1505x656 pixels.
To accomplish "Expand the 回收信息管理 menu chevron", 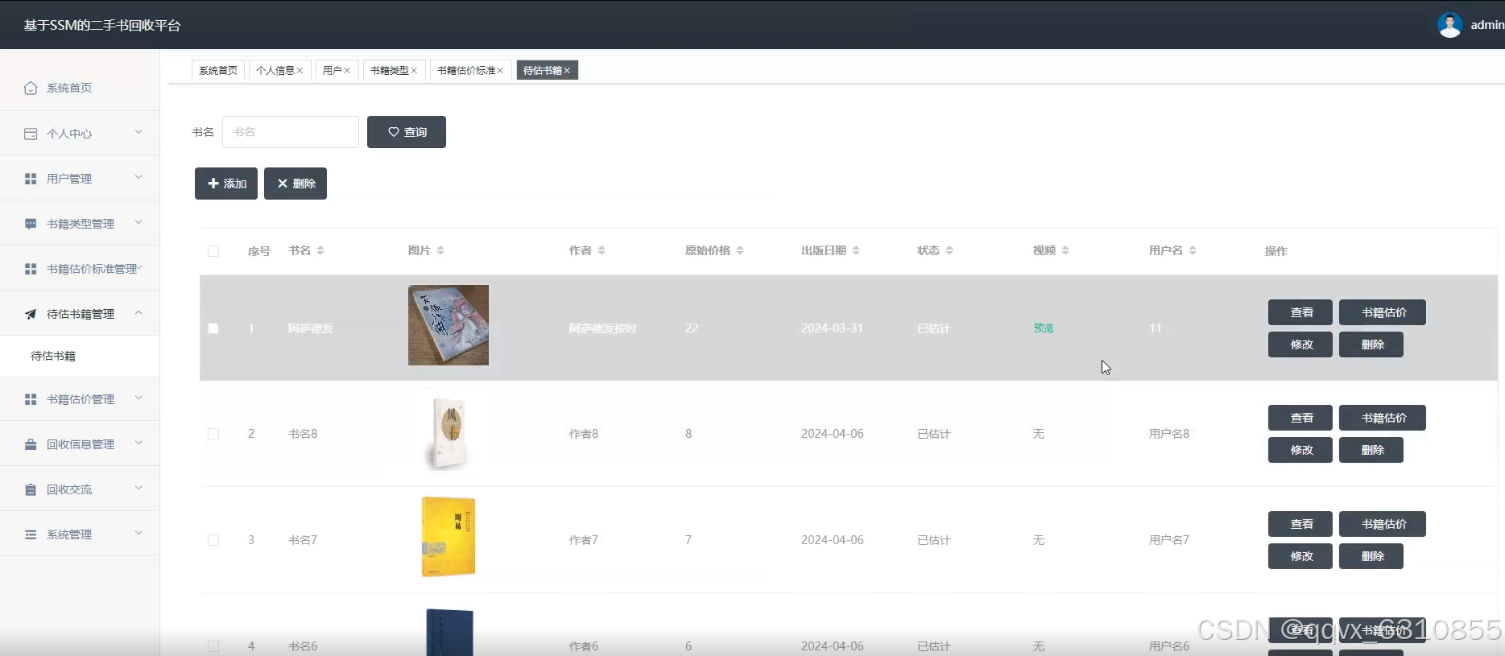I will pyautogui.click(x=139, y=443).
